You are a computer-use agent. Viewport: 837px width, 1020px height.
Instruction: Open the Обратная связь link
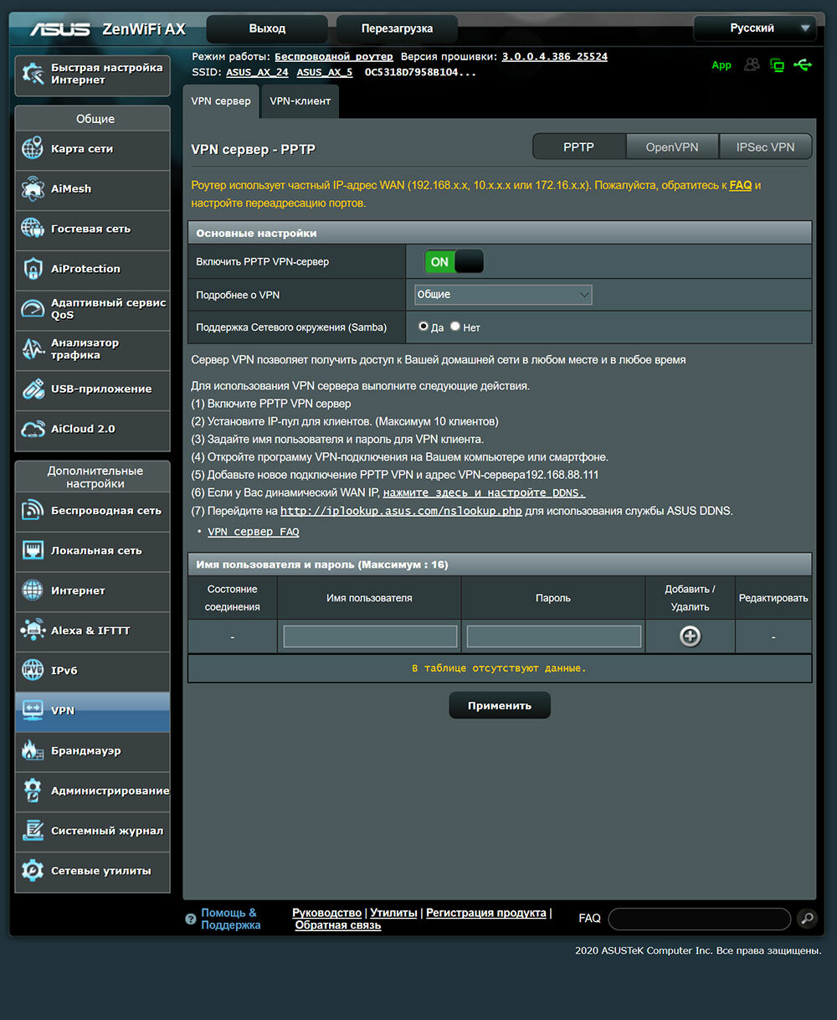point(338,925)
